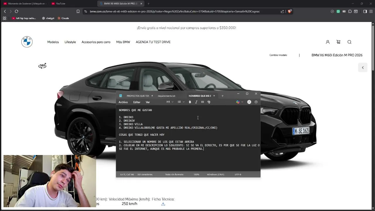Viewport: 375px width, 211px height.
Task: Open the shopping cart icon
Action: pyautogui.click(x=338, y=42)
